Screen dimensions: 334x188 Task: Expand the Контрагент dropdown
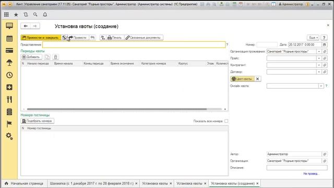click(319, 65)
